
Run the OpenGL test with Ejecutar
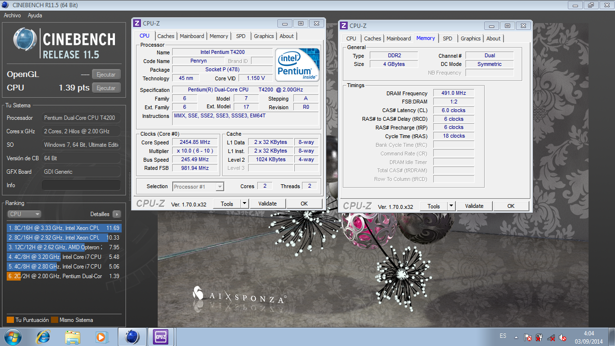point(106,75)
